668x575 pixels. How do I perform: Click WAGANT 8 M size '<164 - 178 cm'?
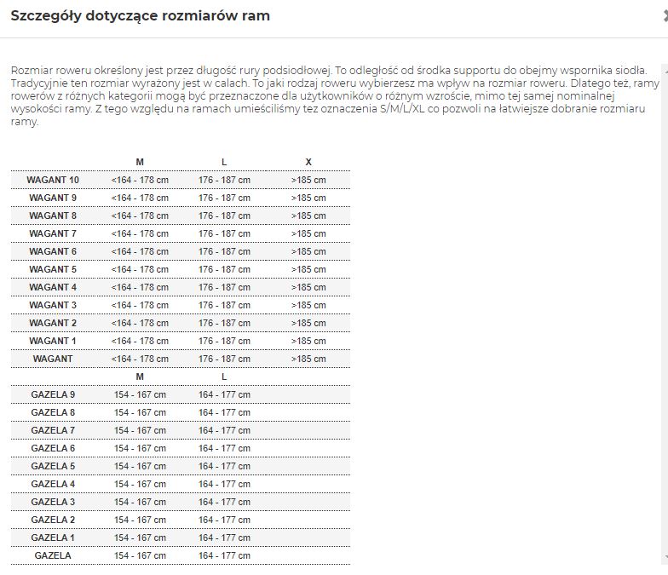tap(140, 216)
